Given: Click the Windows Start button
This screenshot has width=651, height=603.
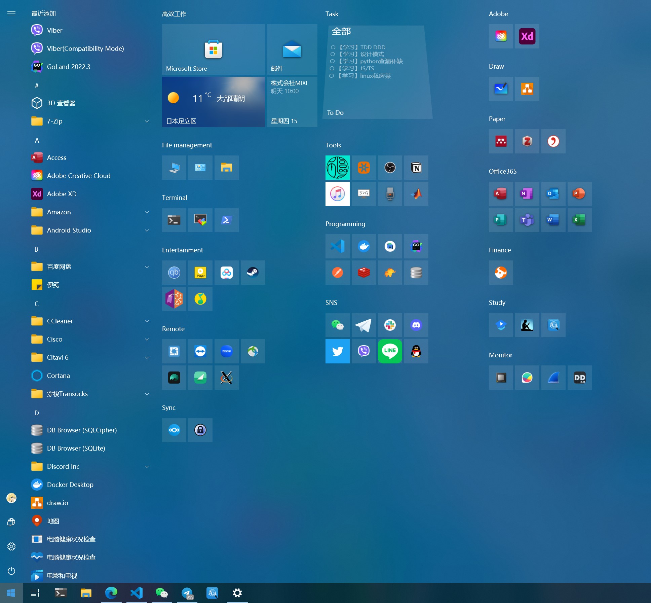Looking at the screenshot, I should [11, 593].
